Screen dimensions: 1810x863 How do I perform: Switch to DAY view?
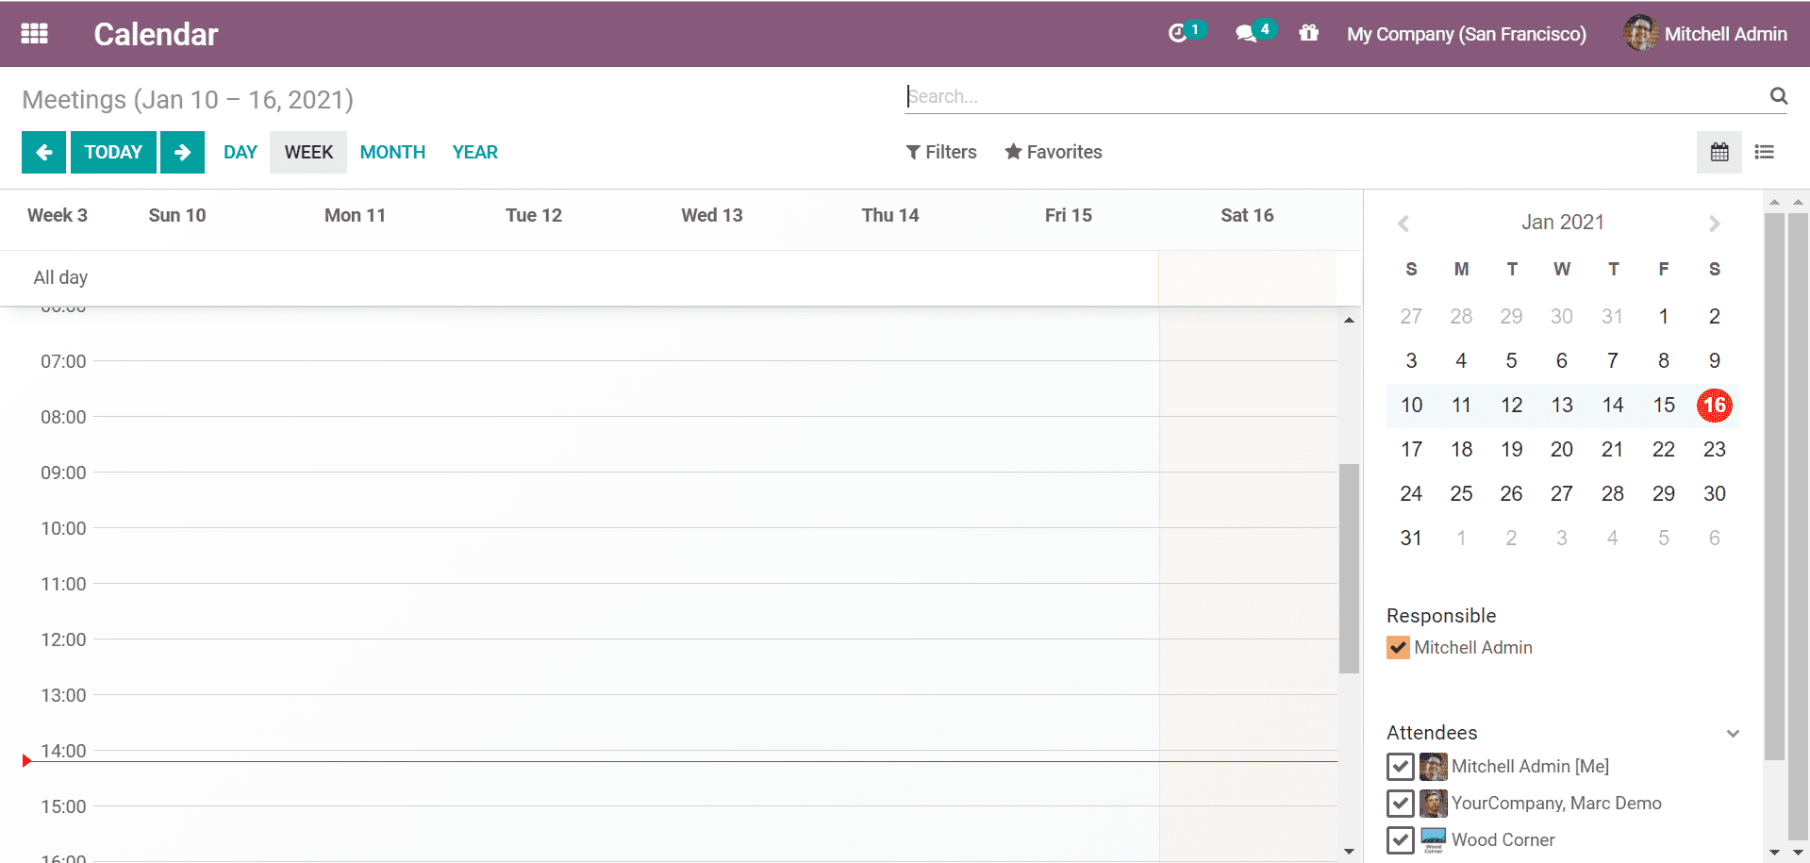pyautogui.click(x=241, y=152)
